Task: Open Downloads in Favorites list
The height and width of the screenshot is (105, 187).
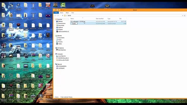Action: 61,25
